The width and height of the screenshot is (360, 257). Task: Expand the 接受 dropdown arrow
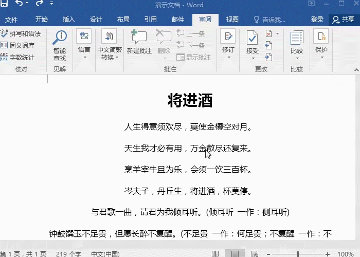pos(253,58)
